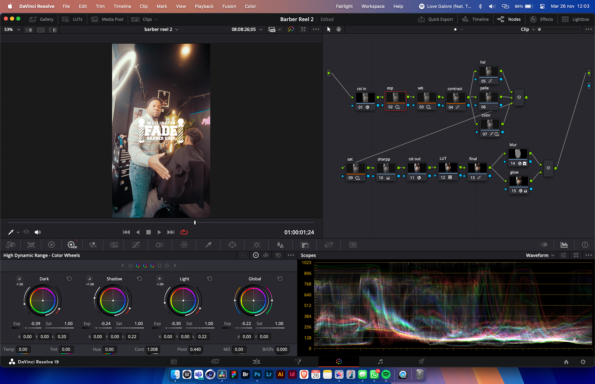
Task: Open the Key palette
Action: pos(305,245)
